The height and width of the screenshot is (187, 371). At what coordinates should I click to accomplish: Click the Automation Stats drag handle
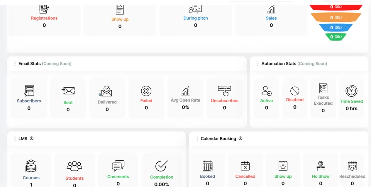click(x=258, y=64)
